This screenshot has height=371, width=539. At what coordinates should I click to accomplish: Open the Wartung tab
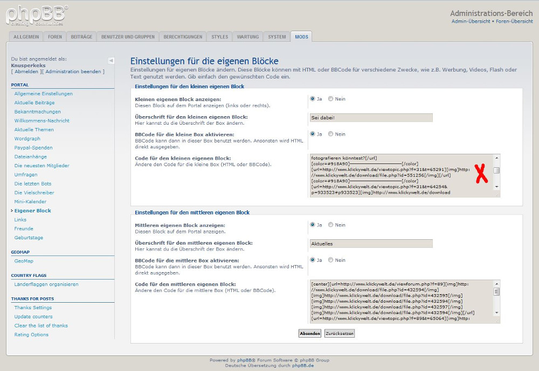248,37
